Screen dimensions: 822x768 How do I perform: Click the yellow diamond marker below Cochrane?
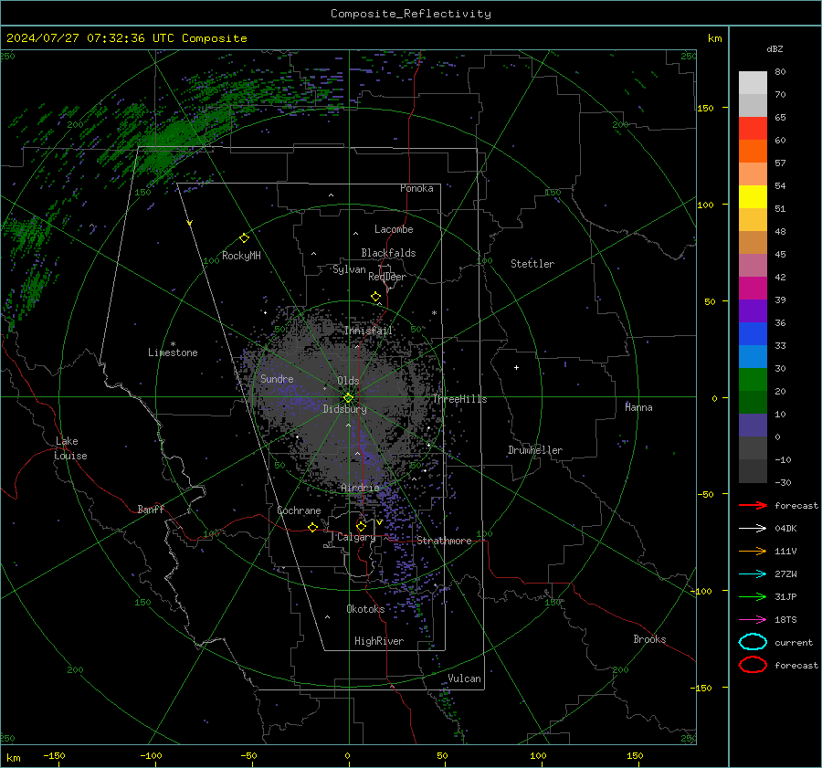coord(312,527)
